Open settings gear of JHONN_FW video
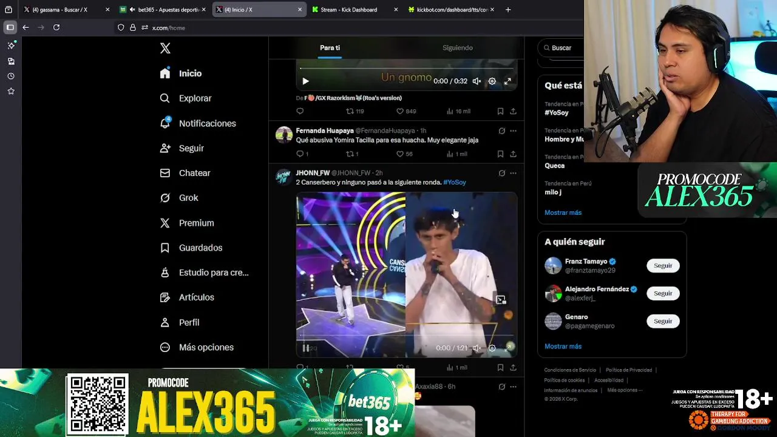777x437 pixels. [x=492, y=348]
